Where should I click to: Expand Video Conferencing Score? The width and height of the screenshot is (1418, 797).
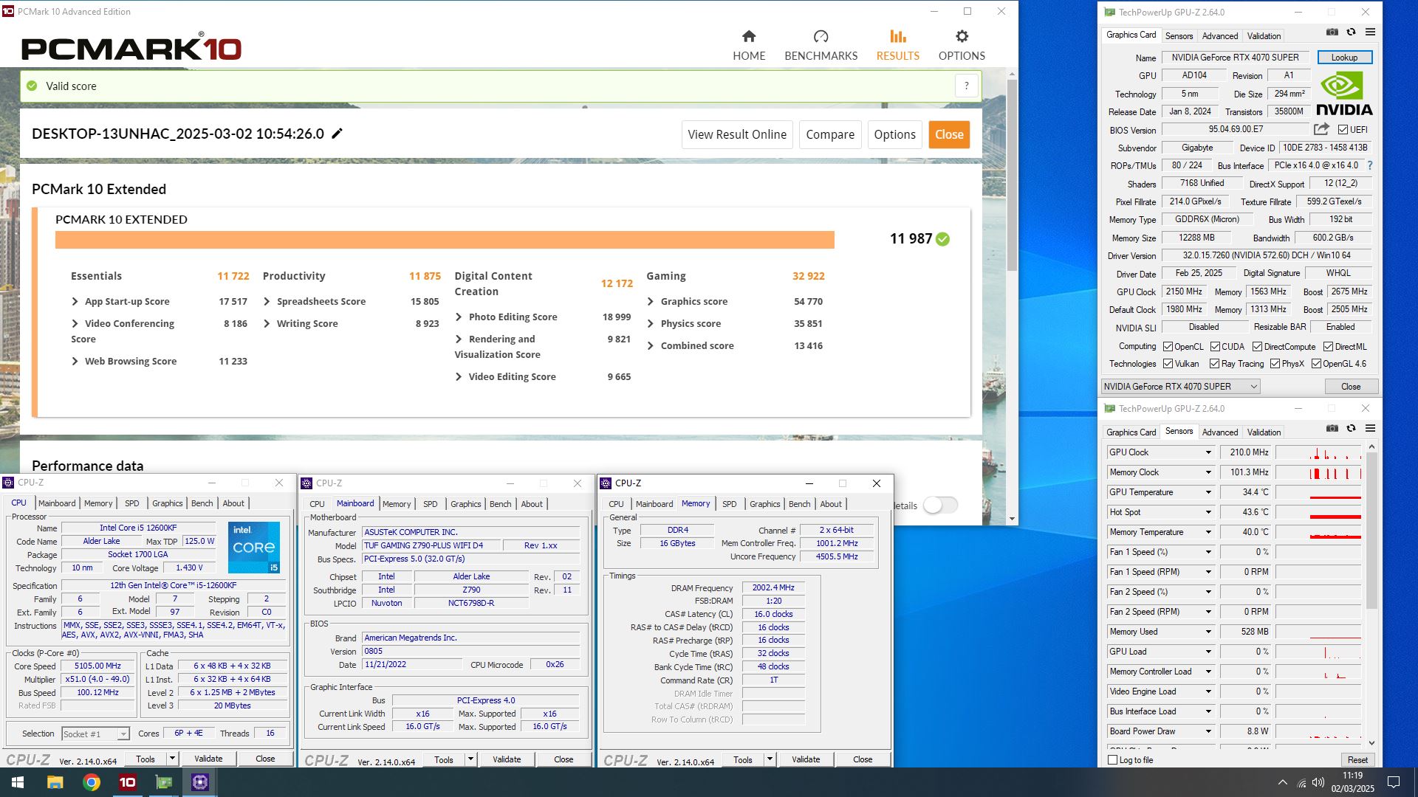pos(75,323)
